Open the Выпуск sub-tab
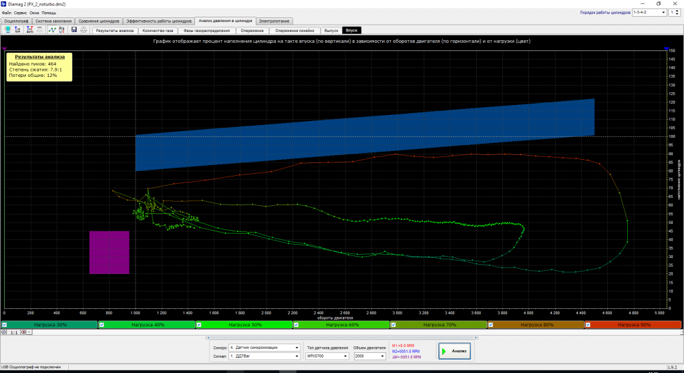Screen dimensions: 684x373 coord(331,31)
